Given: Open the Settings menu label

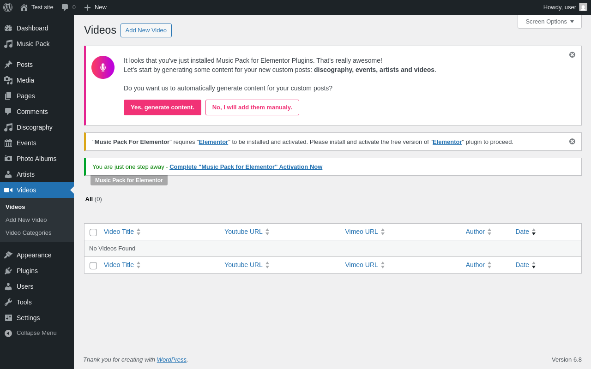Looking at the screenshot, I should pos(28,318).
